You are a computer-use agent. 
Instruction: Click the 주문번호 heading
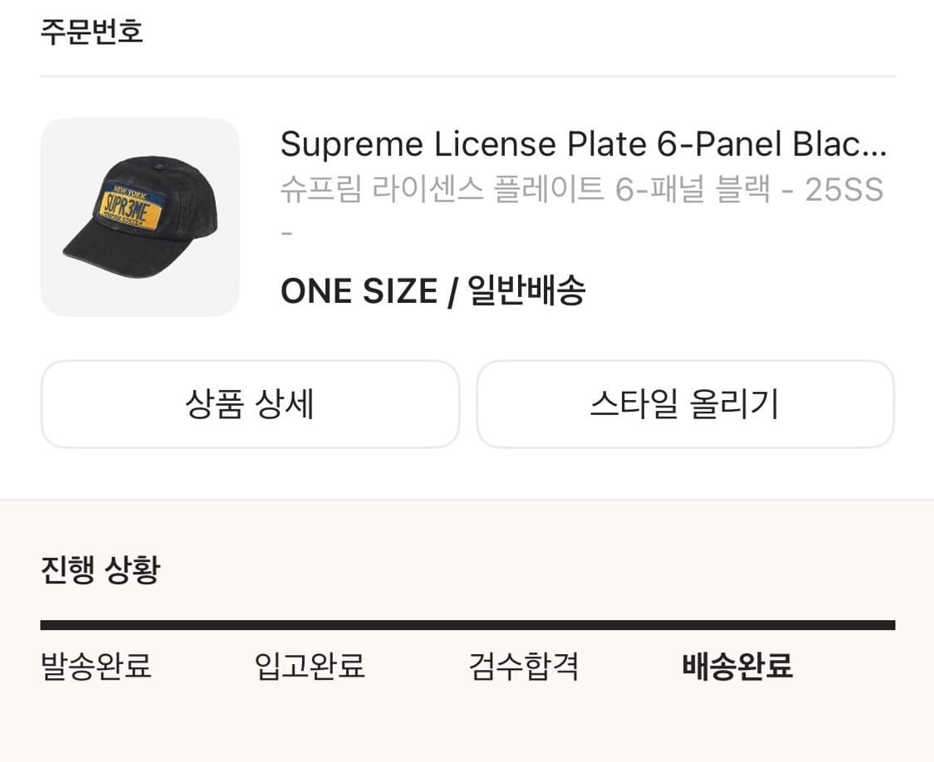click(91, 32)
